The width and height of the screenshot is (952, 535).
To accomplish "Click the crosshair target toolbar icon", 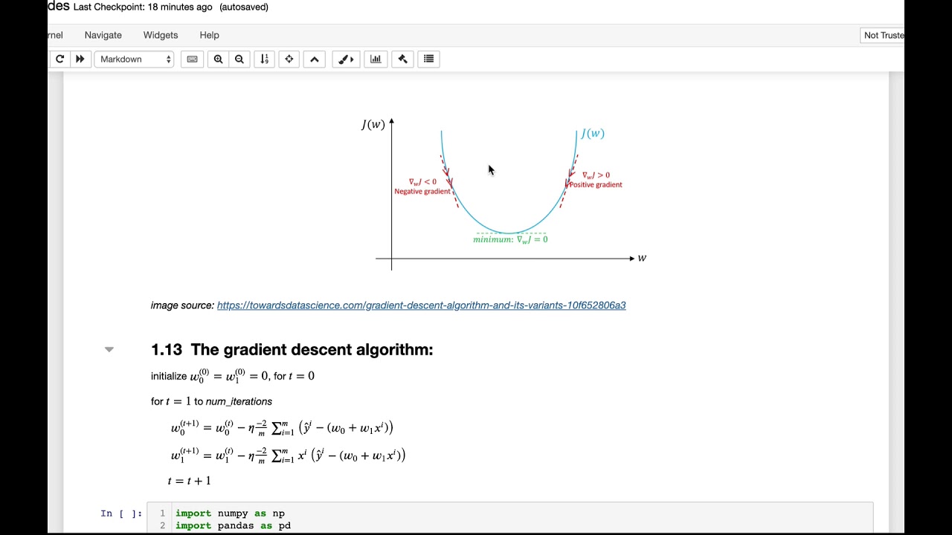I will pos(289,59).
